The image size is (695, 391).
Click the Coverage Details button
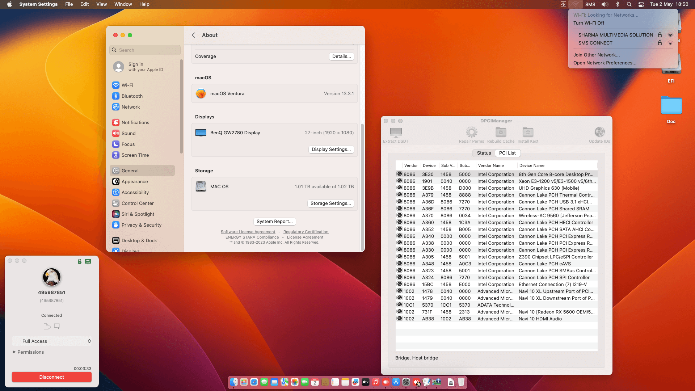[x=341, y=56]
